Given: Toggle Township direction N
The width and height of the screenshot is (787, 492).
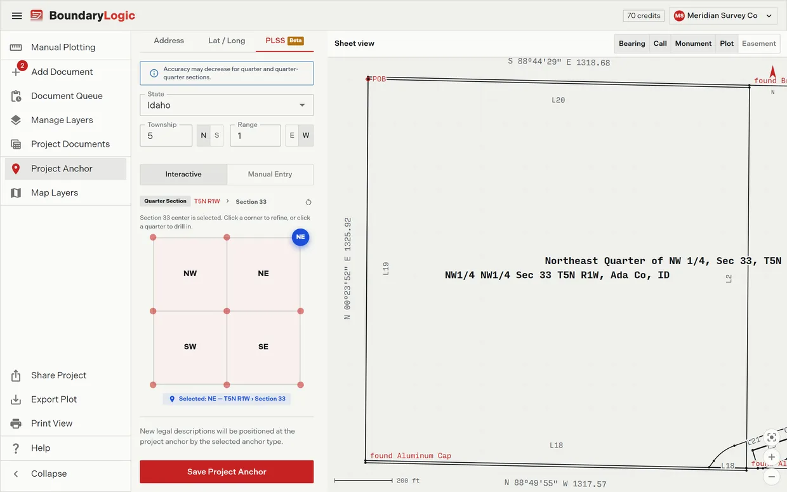Looking at the screenshot, I should pos(203,135).
